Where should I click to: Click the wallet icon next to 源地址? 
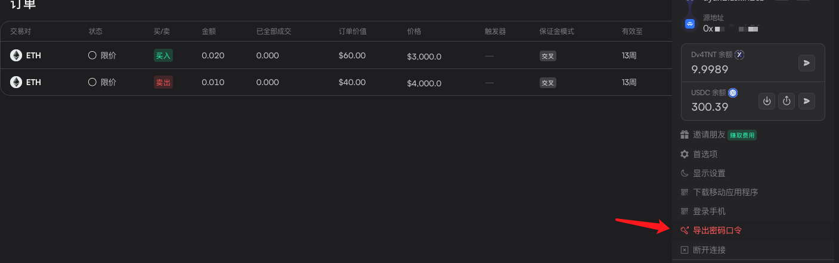(x=690, y=24)
